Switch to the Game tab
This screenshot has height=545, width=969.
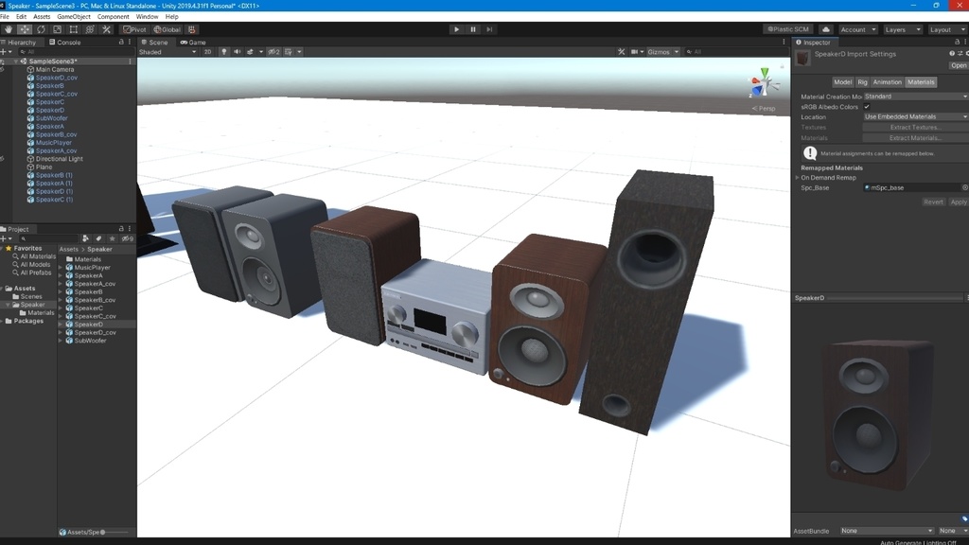click(x=193, y=43)
